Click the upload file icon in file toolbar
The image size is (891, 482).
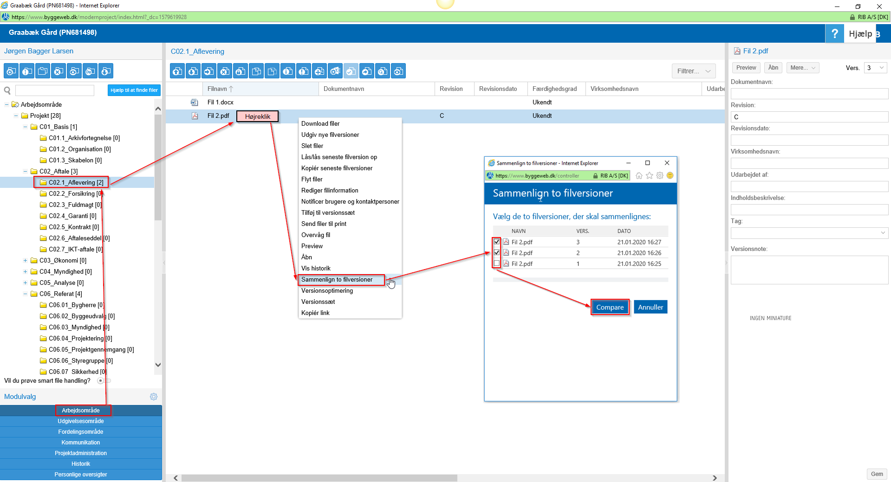[177, 71]
